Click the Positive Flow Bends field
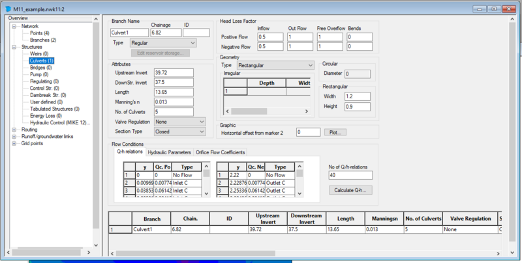Screen dimensions: 522x263 360,37
